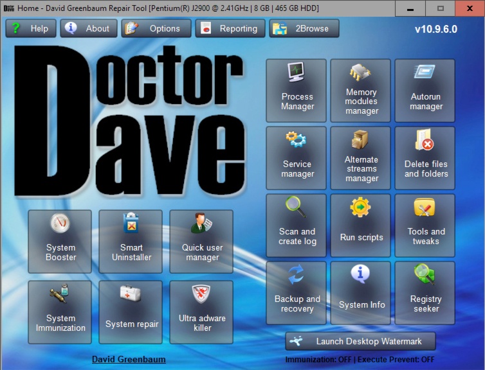The height and width of the screenshot is (370, 485).
Task: Launch the Autorun manager
Action: (x=425, y=91)
